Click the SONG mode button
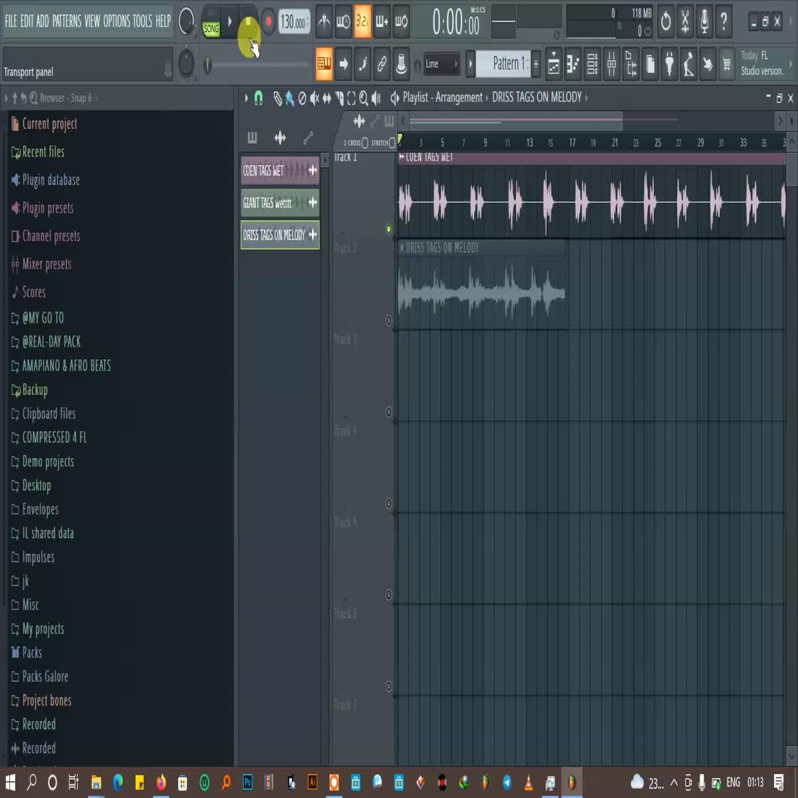The image size is (798, 798). click(x=211, y=29)
